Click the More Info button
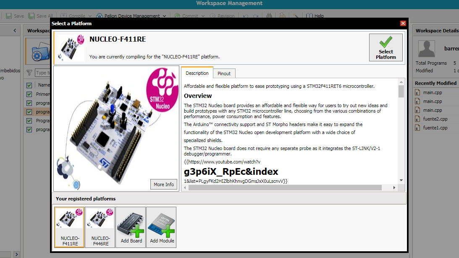Screen dimensions: 459x258 click(163, 184)
